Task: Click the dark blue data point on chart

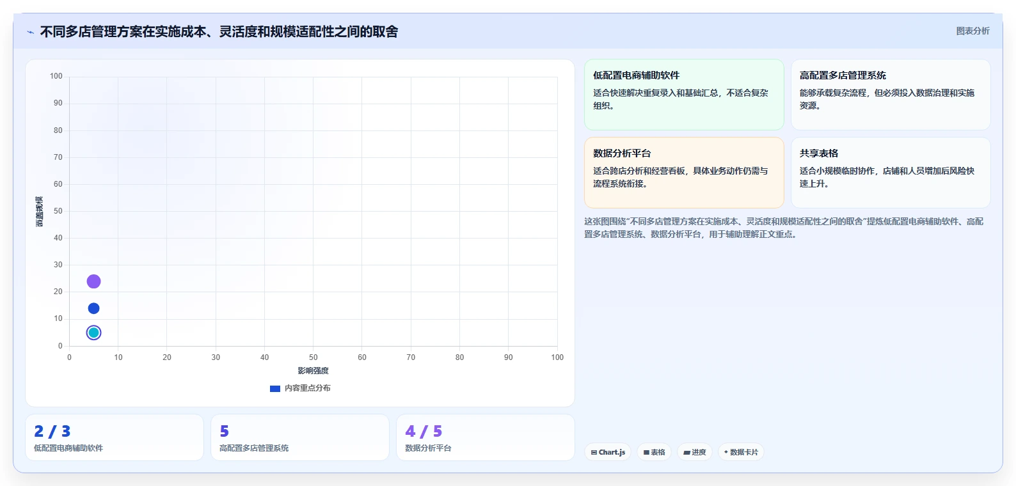Action: point(93,308)
